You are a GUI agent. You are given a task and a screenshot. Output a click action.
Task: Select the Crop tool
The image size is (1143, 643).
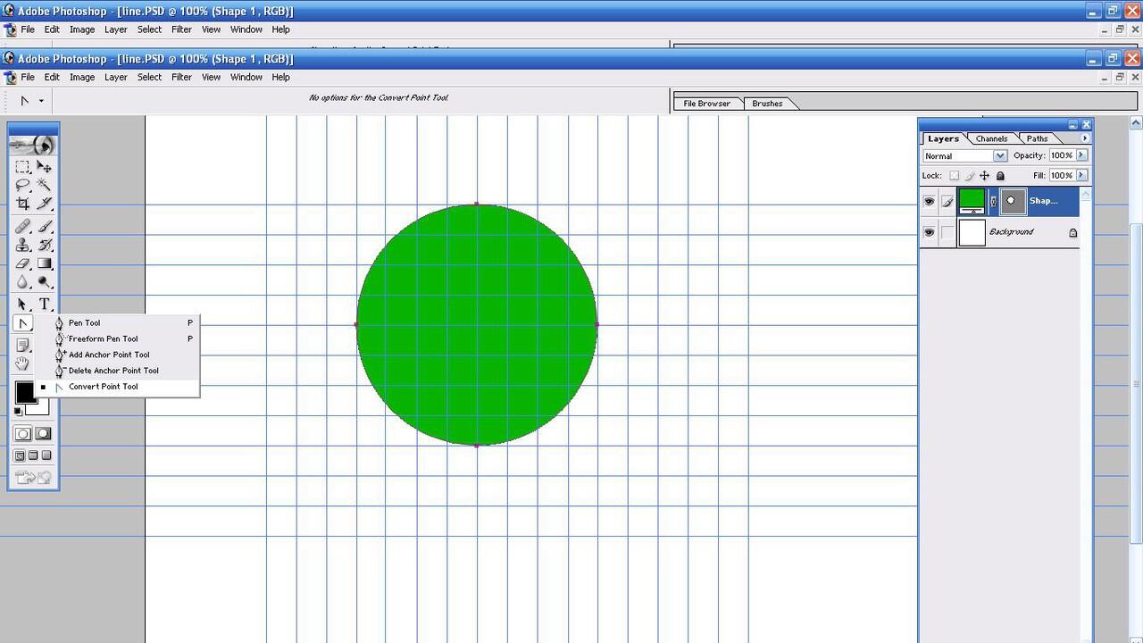tap(23, 204)
